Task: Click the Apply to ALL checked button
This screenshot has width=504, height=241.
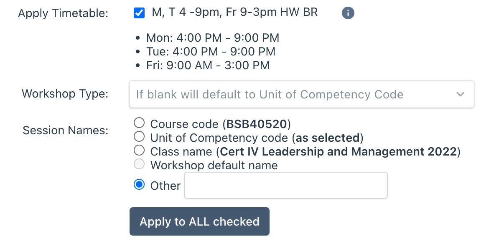Action: click(199, 221)
